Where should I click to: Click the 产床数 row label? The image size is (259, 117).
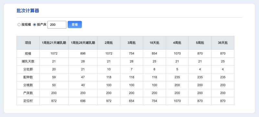[28, 93]
